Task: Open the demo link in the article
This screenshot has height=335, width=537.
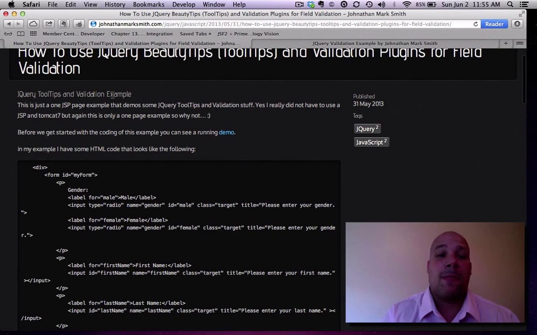Action: [227, 132]
